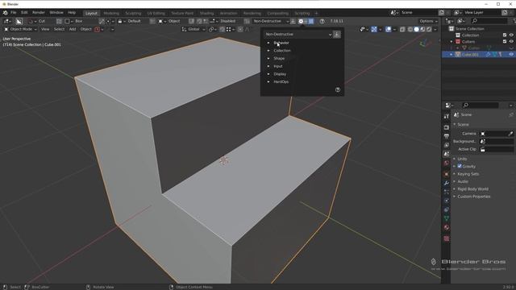This screenshot has width=516, height=290.
Task: Open the Physics properties tab
Action: [x=447, y=201]
